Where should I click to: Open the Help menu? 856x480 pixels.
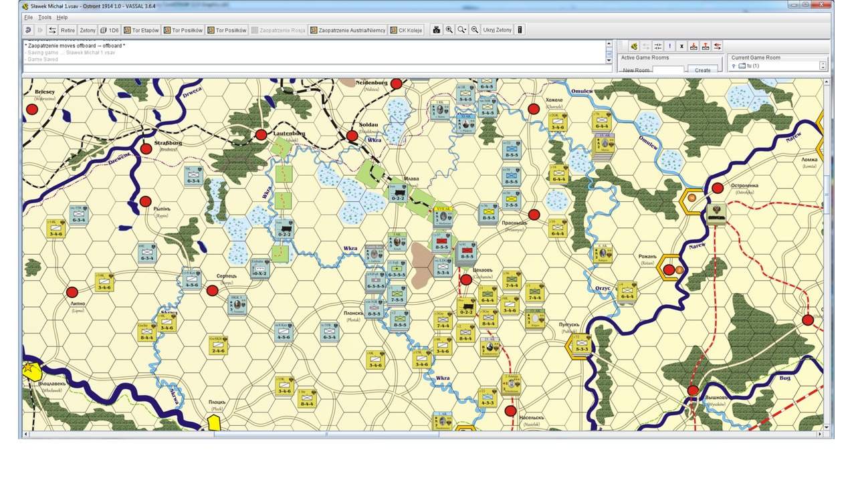coord(62,17)
